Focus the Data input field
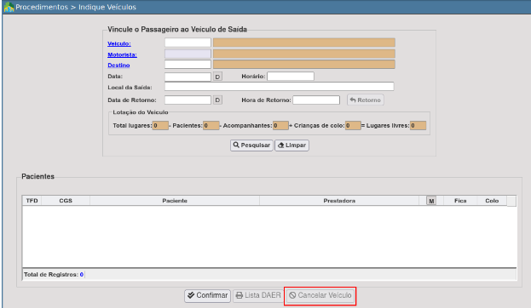The height and width of the screenshot is (308, 531). [x=188, y=77]
